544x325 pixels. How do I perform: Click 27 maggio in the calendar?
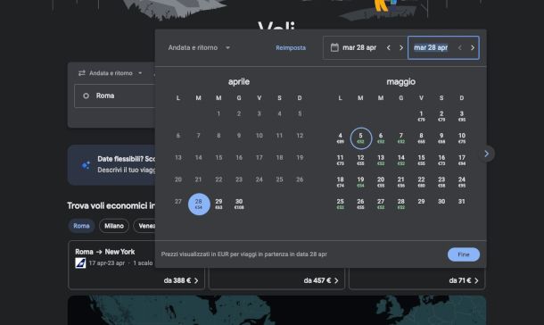[x=381, y=204]
